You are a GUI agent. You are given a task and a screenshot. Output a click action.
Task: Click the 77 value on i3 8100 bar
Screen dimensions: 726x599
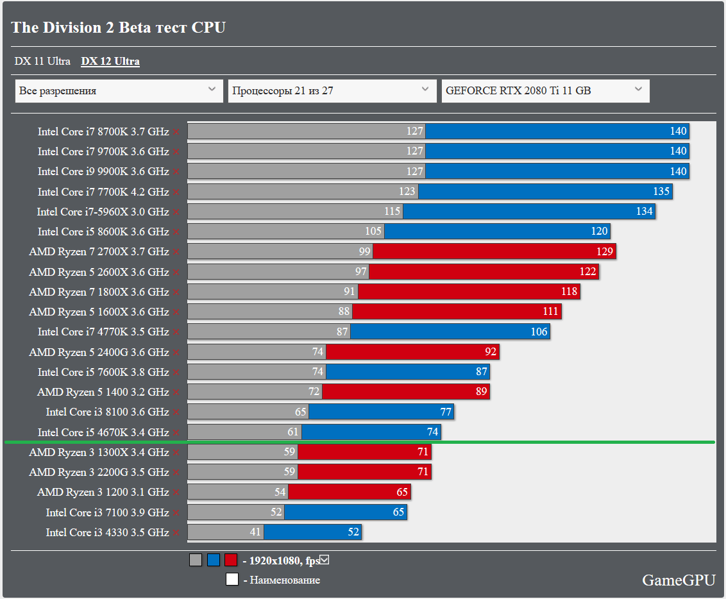point(446,412)
